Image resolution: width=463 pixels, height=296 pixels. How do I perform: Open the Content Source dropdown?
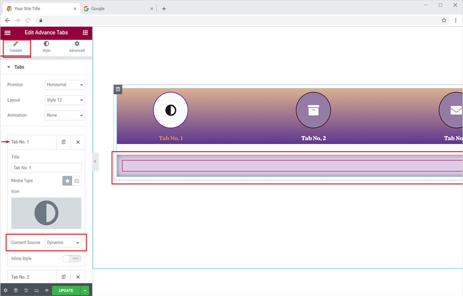(x=63, y=243)
